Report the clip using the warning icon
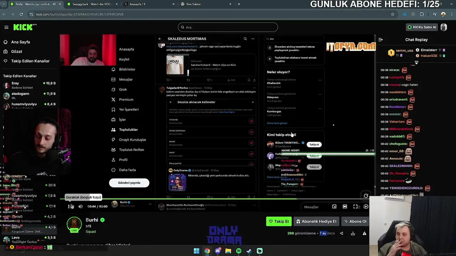 click(x=364, y=233)
